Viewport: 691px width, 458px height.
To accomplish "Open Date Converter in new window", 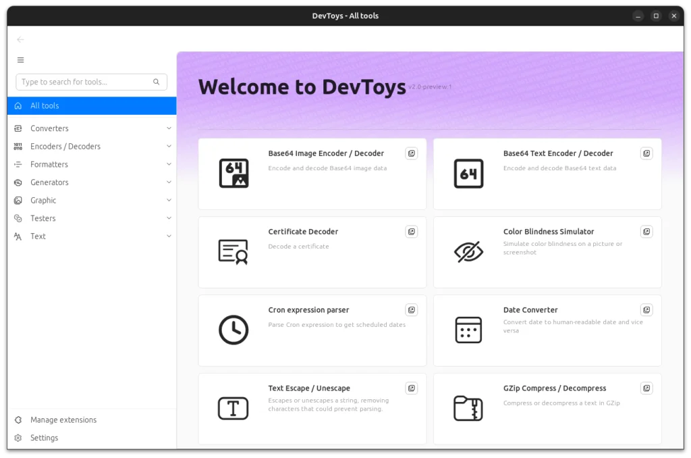I will (646, 310).
